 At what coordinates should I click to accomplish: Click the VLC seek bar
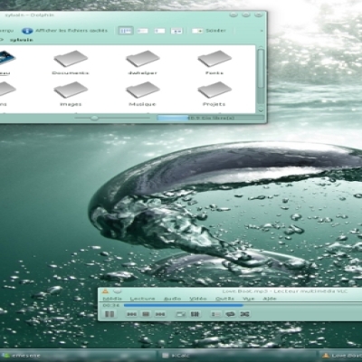tap(243, 305)
